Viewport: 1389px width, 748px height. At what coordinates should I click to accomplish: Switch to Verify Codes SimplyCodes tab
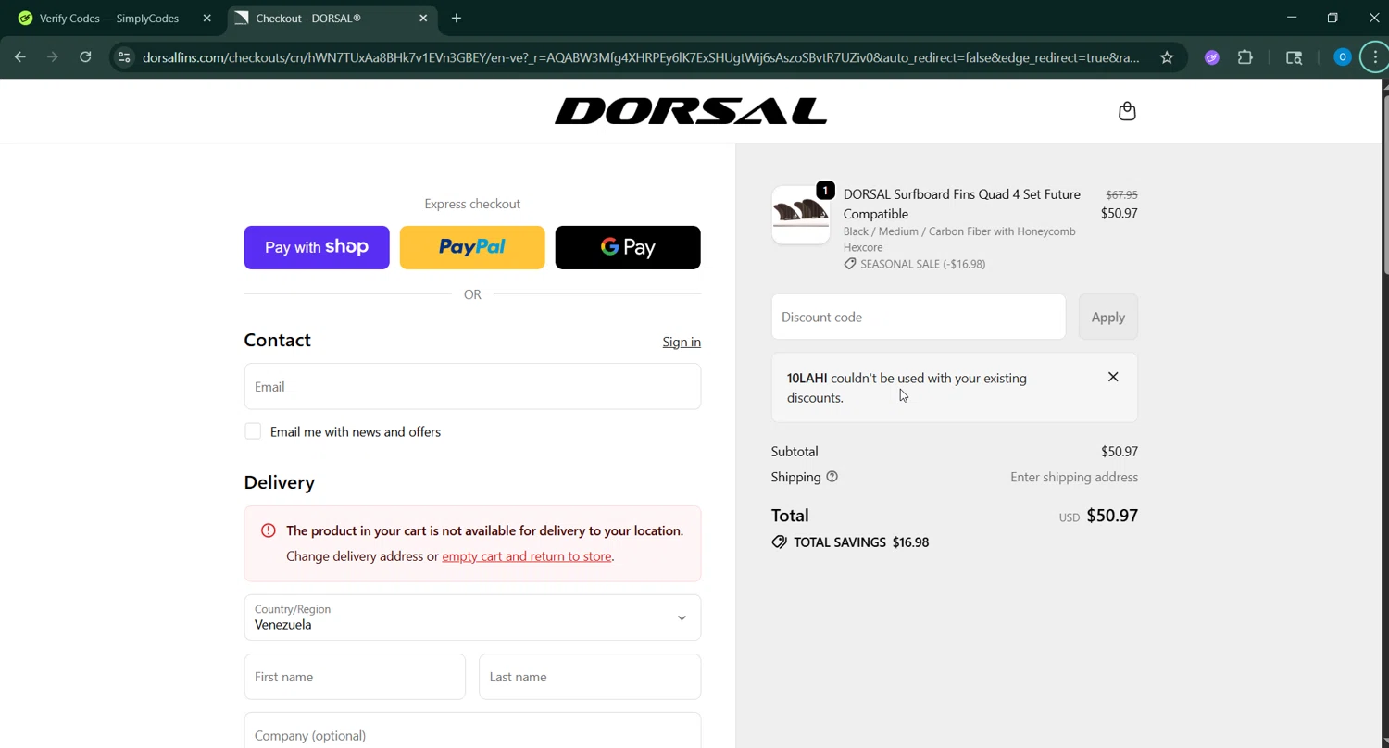coord(109,18)
